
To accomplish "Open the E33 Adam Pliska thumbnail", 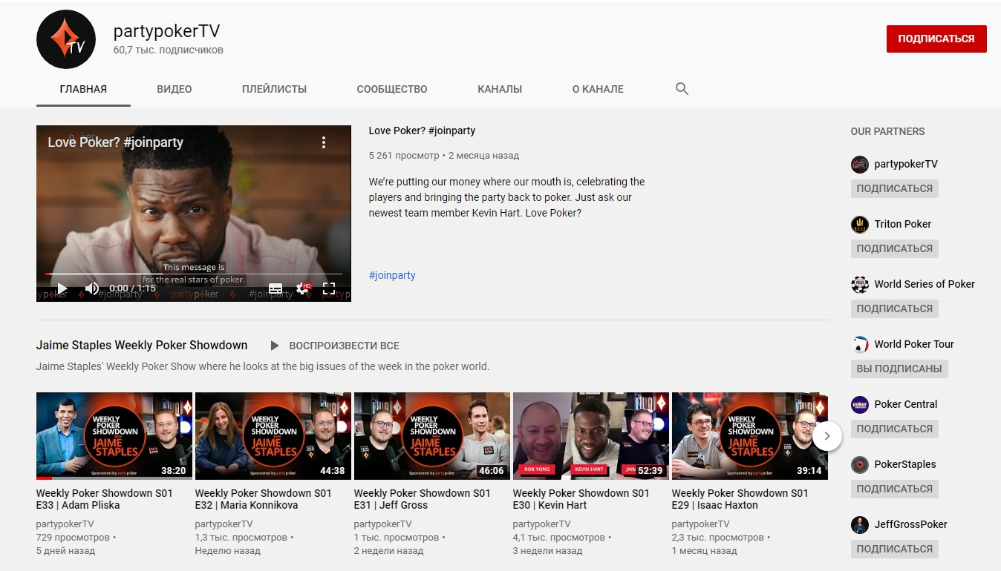I will (x=114, y=436).
